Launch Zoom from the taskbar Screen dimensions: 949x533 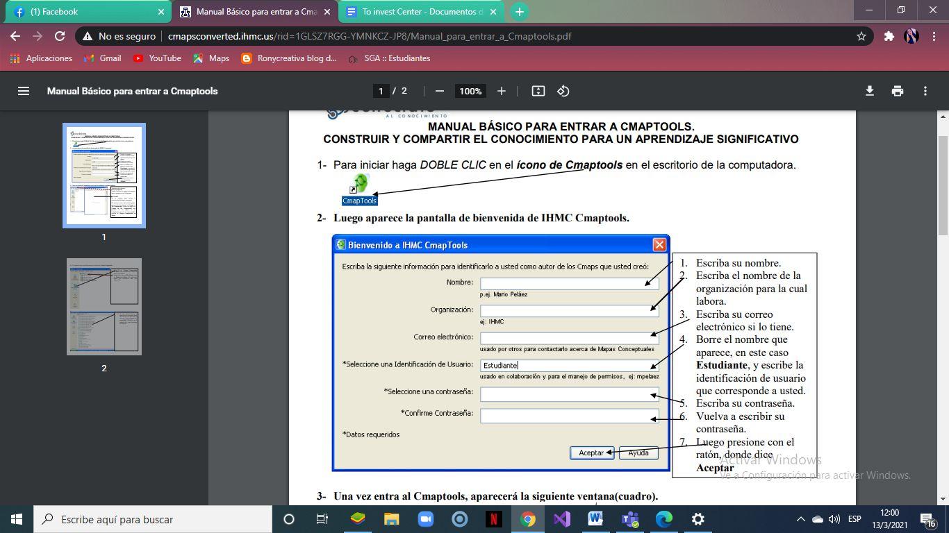click(425, 519)
